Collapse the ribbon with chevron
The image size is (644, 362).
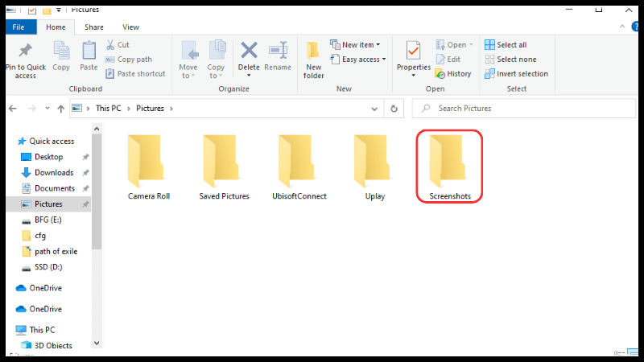click(622, 27)
